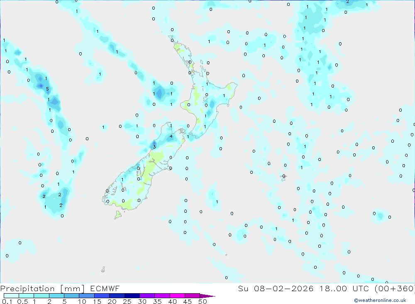The image size is (415, 304).
Task: Pick the 15–20 mm legend color swatch
Action: (x=102, y=296)
